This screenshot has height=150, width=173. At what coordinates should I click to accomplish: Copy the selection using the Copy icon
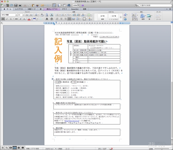(x=29, y=5)
